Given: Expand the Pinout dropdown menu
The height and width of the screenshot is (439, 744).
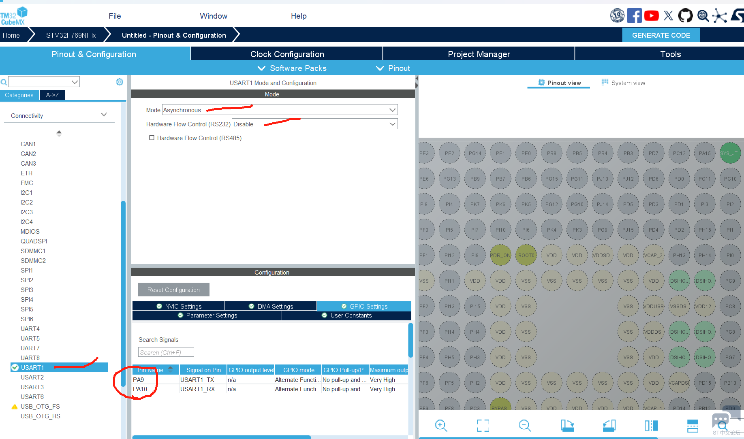Looking at the screenshot, I should [393, 68].
